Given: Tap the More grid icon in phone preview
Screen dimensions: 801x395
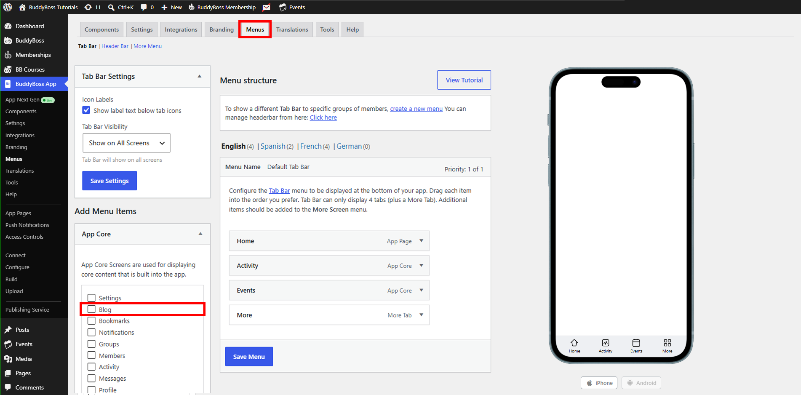Looking at the screenshot, I should tap(667, 343).
